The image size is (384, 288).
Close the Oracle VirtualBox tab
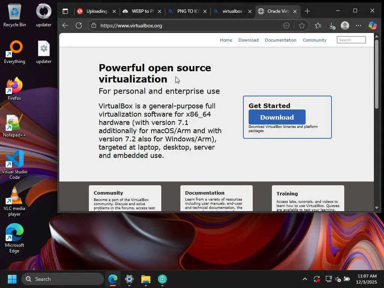click(x=295, y=11)
